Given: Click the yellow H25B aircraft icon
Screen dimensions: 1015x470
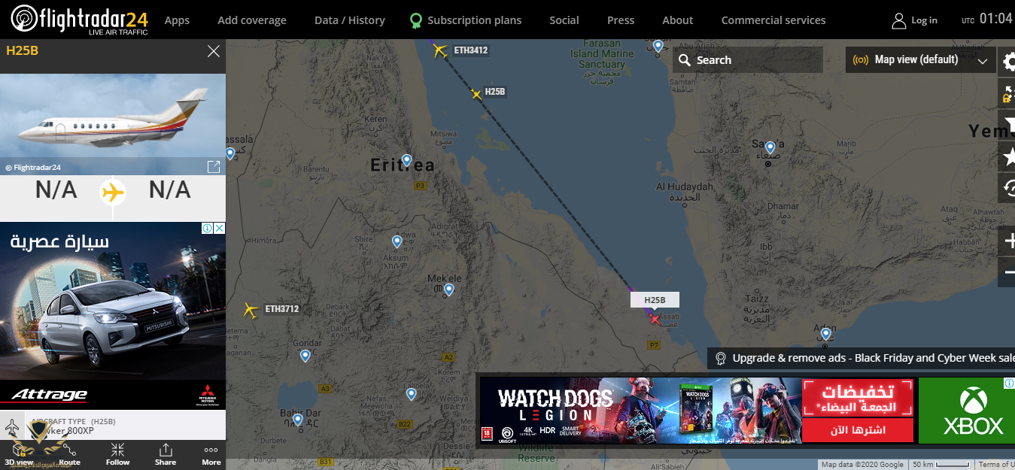Looking at the screenshot, I should [x=476, y=94].
